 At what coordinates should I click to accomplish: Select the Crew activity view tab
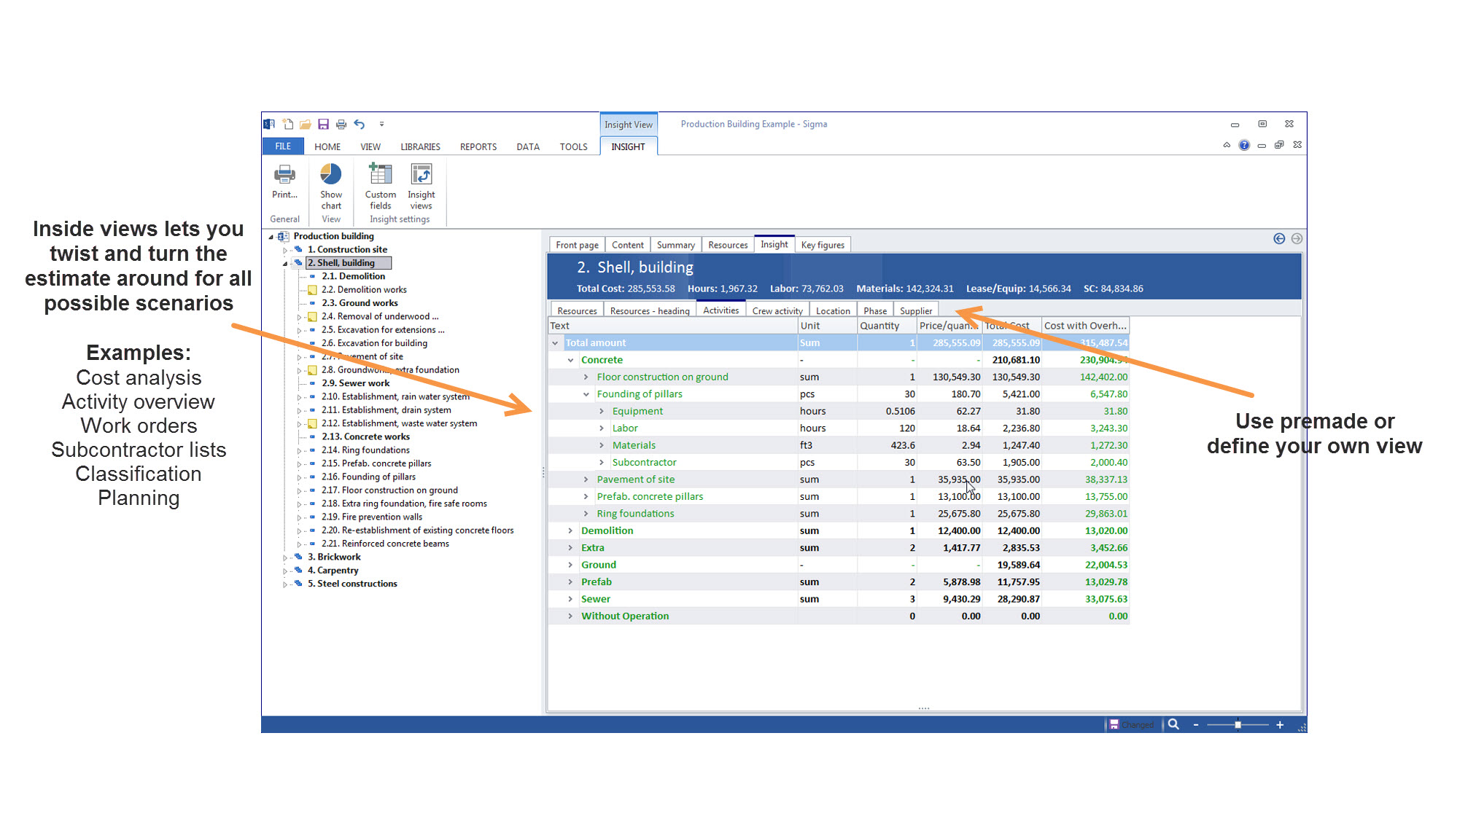coord(777,310)
